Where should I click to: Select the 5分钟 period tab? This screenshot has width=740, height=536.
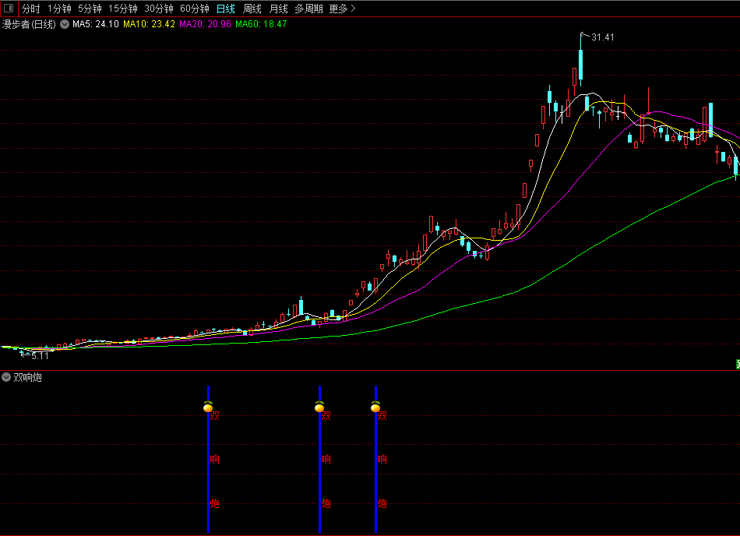tap(90, 9)
